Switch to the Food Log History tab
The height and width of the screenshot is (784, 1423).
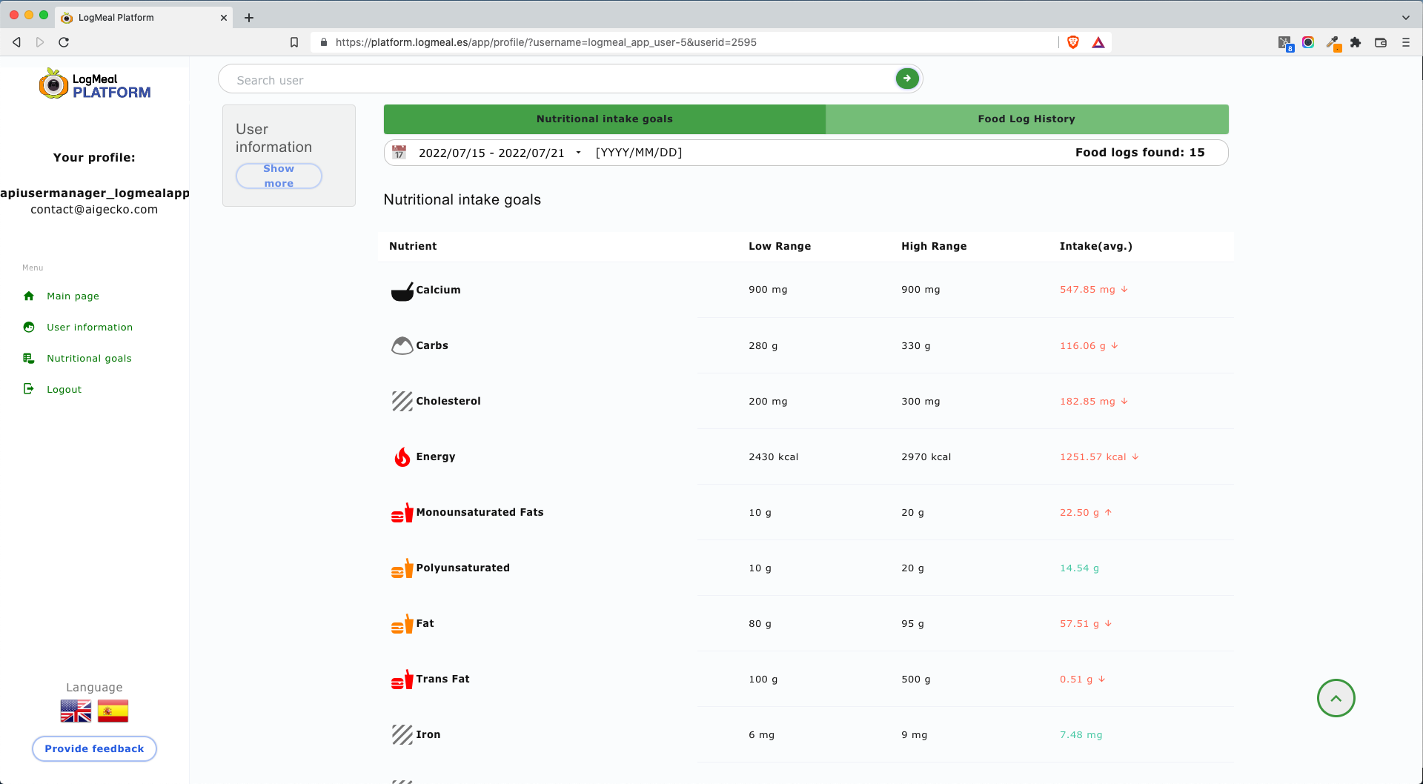click(x=1026, y=119)
